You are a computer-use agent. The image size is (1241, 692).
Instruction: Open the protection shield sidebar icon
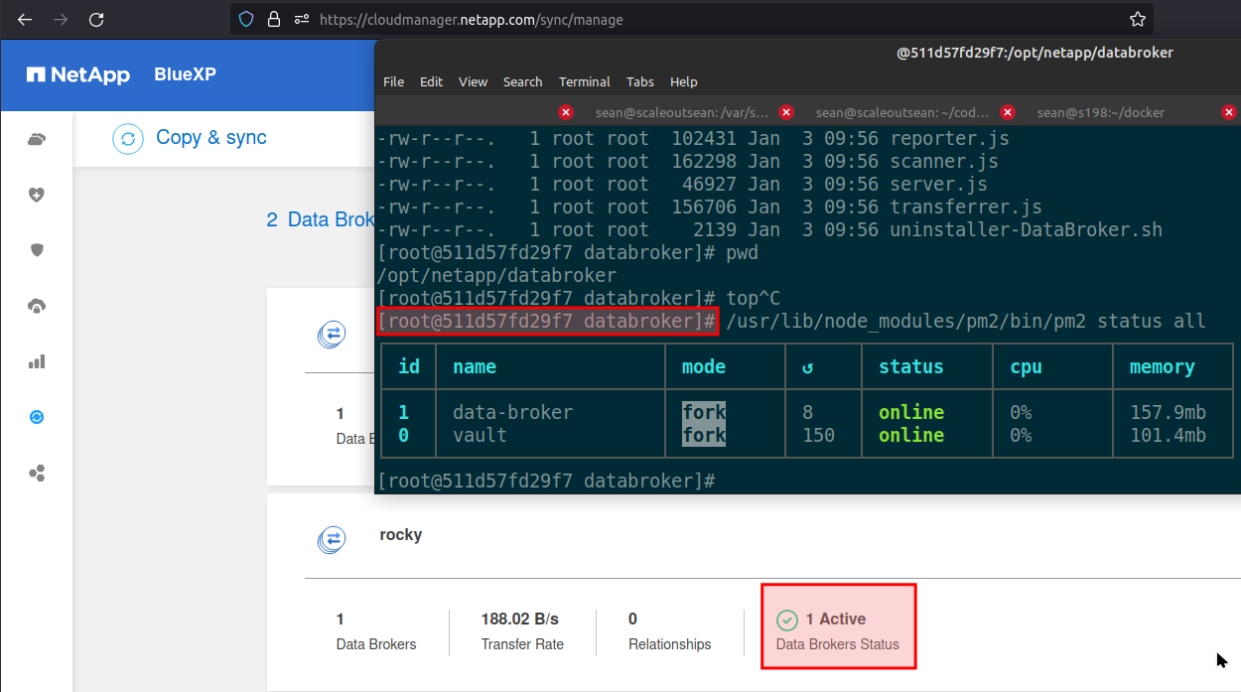(x=37, y=250)
